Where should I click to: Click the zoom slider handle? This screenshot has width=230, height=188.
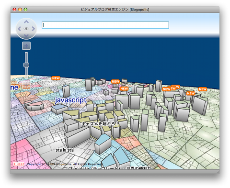click(26, 65)
